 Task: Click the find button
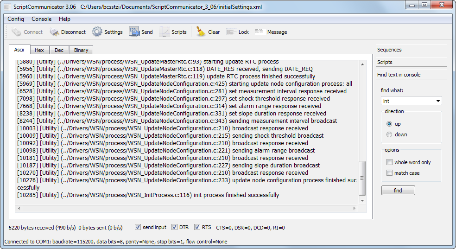pos(398,191)
